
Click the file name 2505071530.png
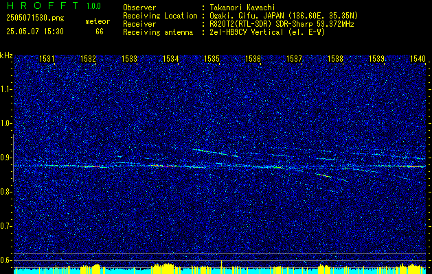(x=35, y=18)
